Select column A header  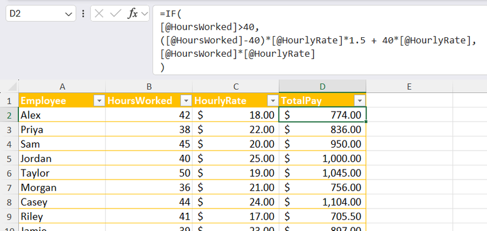pyautogui.click(x=62, y=86)
